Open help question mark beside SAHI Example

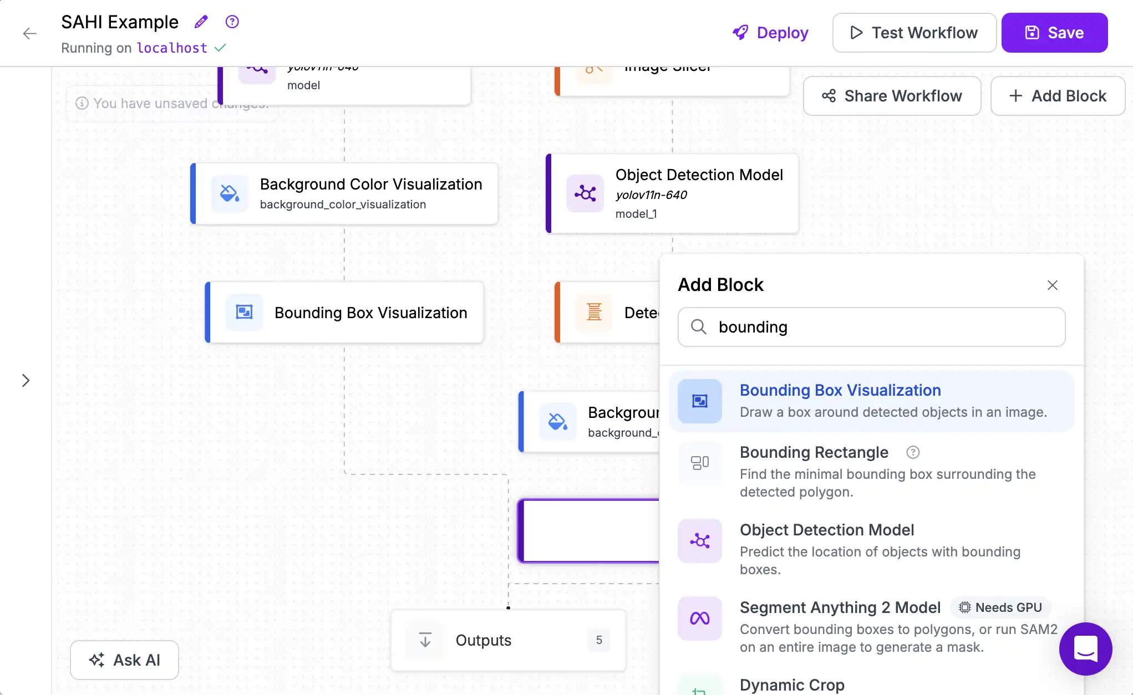coord(232,22)
